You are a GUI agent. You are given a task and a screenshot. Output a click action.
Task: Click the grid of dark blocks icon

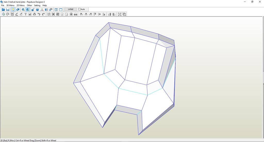[x=58, y=14]
